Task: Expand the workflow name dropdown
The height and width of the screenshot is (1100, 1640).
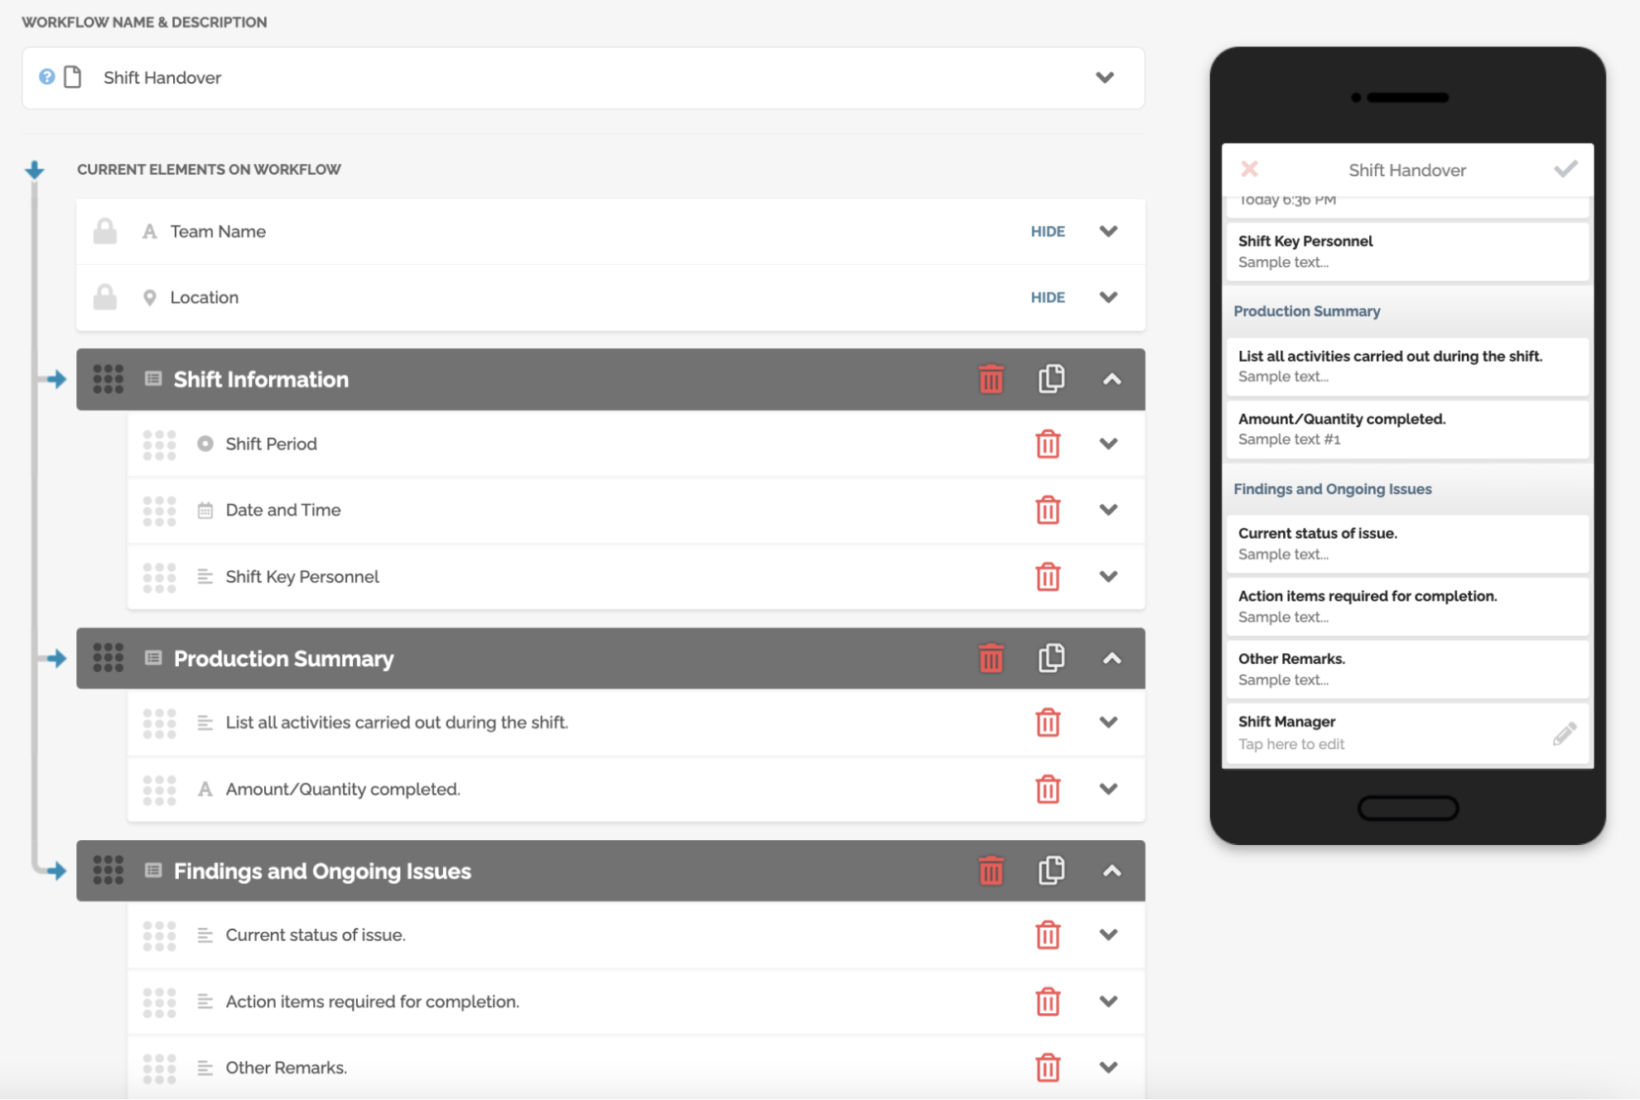Action: (x=1105, y=77)
